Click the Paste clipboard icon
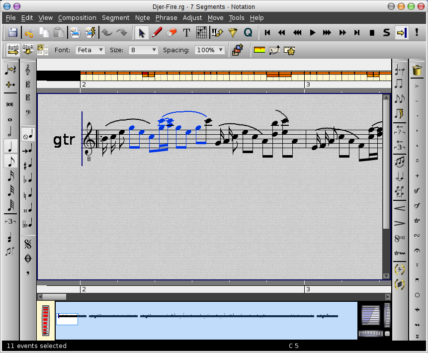The image size is (428, 353). point(59,33)
